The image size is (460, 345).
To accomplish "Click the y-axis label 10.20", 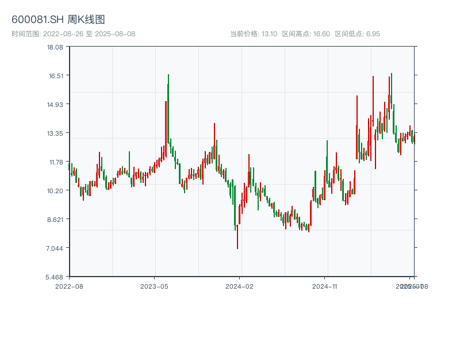I will [55, 191].
